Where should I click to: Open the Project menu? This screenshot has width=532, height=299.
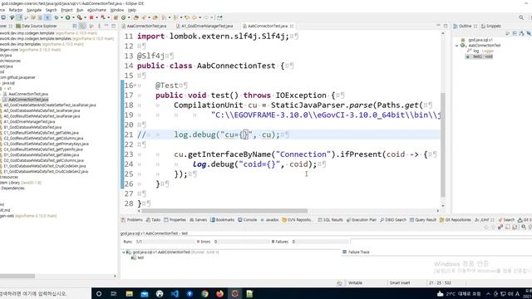[x=66, y=10]
